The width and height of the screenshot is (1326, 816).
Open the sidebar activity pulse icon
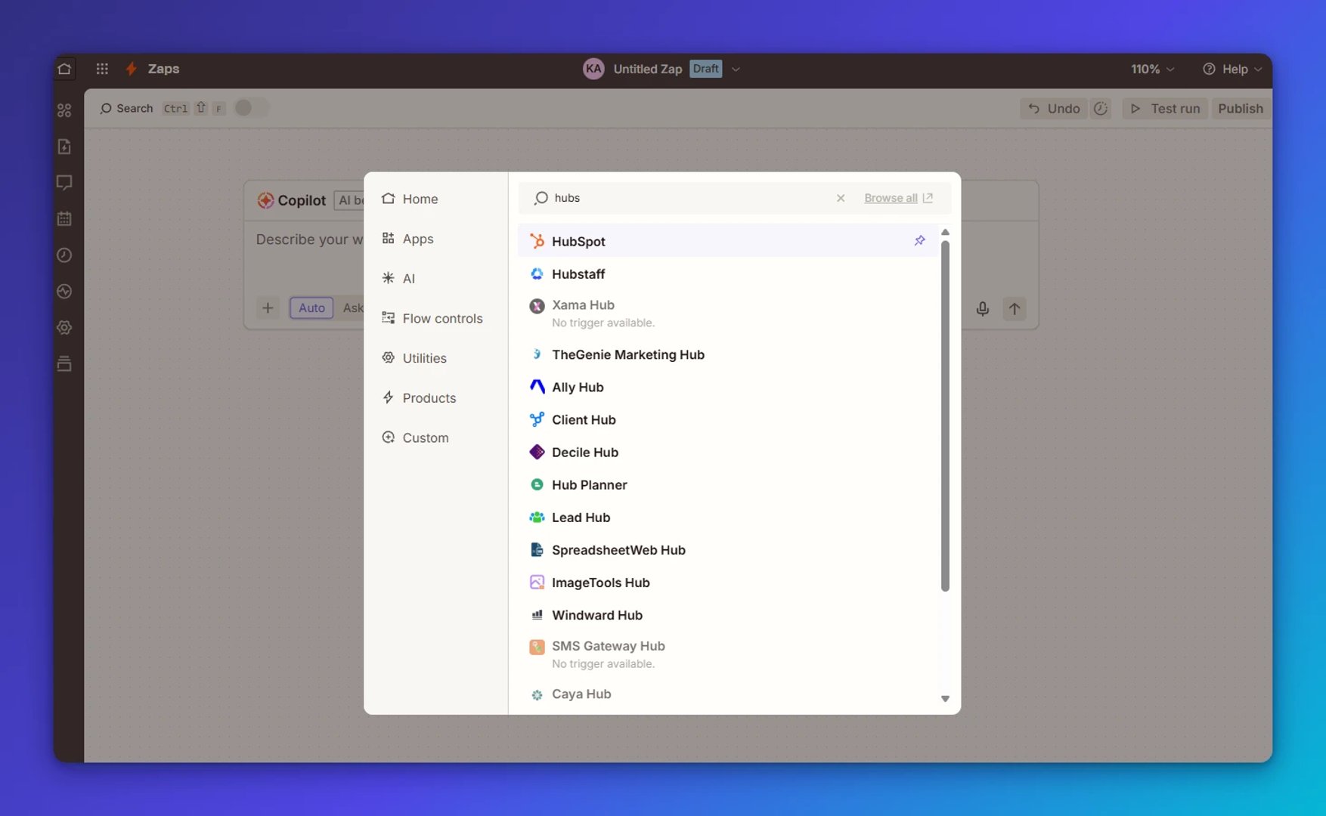pos(64,292)
